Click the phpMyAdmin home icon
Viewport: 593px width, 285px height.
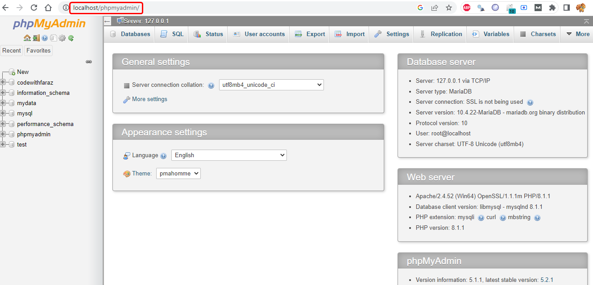tap(27, 38)
